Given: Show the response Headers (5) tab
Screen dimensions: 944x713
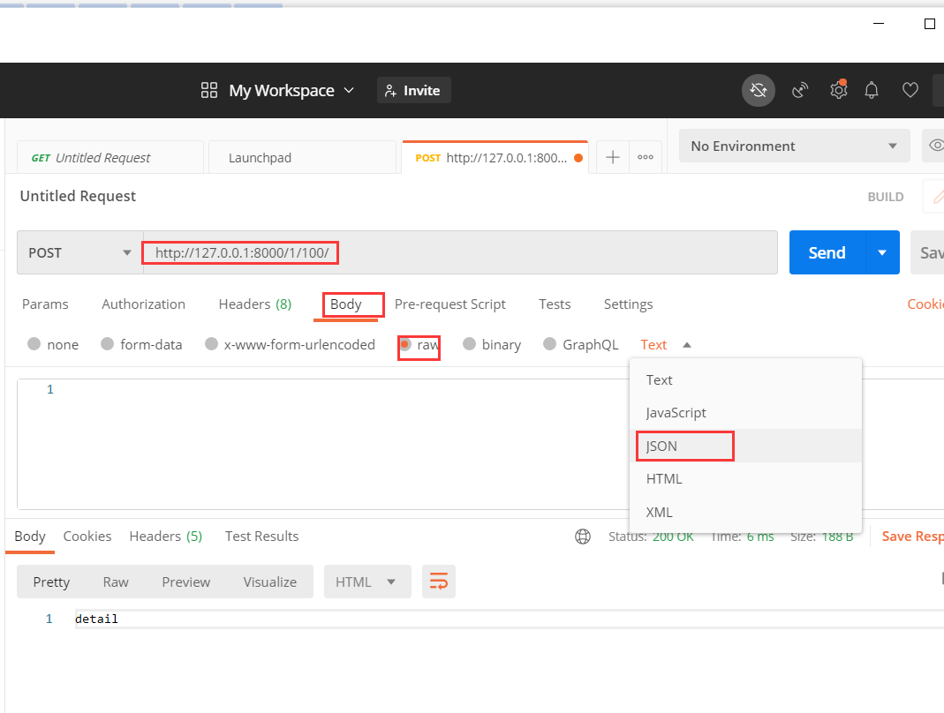Looking at the screenshot, I should tap(165, 537).
